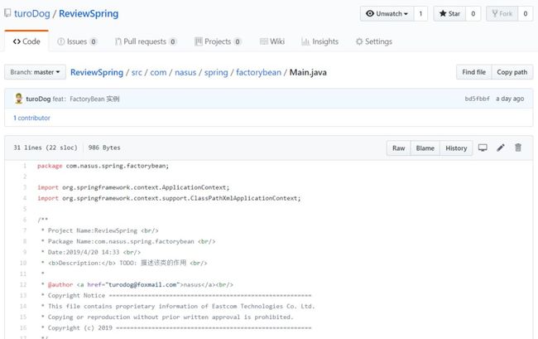
Task: Click the Find file button
Action: click(473, 72)
